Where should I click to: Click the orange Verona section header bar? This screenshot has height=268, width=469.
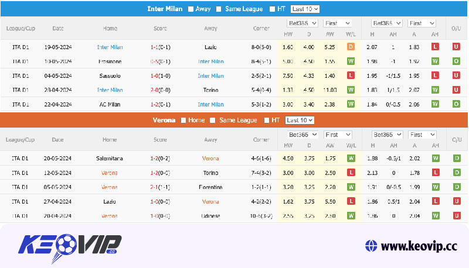pyautogui.click(x=88, y=120)
